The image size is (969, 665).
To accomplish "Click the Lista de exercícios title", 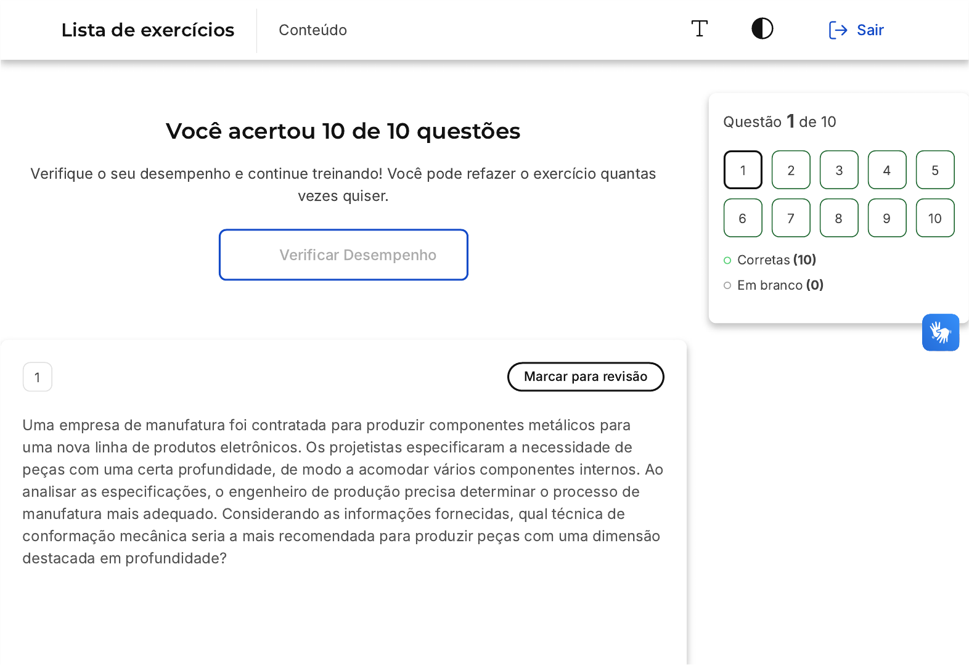I will coord(148,30).
